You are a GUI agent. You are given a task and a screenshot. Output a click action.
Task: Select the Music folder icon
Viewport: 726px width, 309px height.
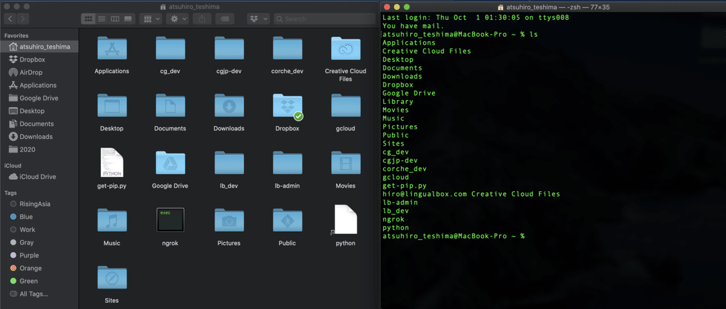[112, 221]
